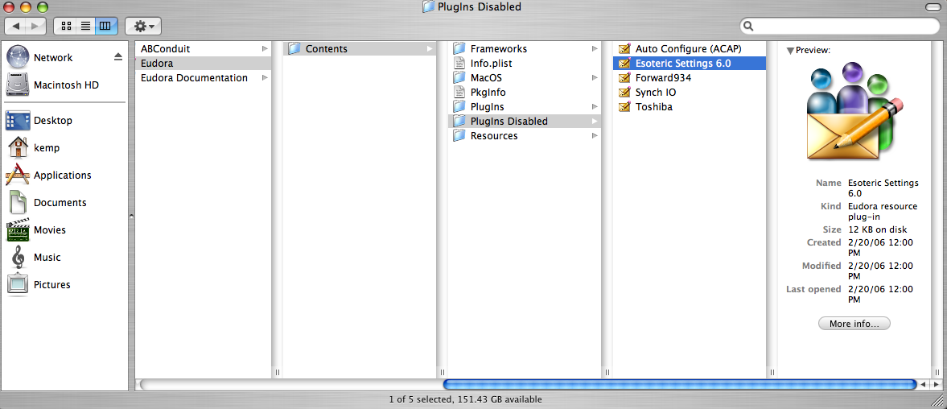Click the horizontal scrollbar thumb
Screen dimensions: 947x409
[679, 384]
